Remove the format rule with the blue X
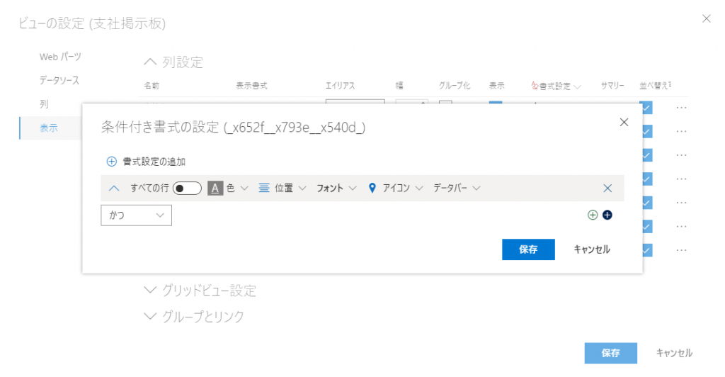 [607, 188]
